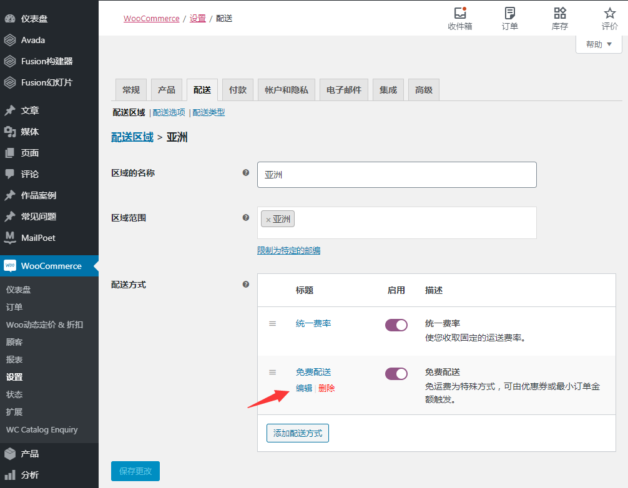This screenshot has height=488, width=628.
Task: Go to 配送区域 sub-tab
Action: (129, 112)
